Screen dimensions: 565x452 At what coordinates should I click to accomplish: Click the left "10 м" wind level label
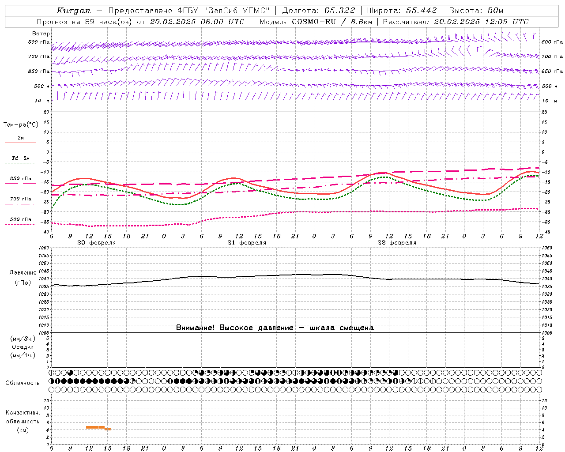tap(43, 101)
